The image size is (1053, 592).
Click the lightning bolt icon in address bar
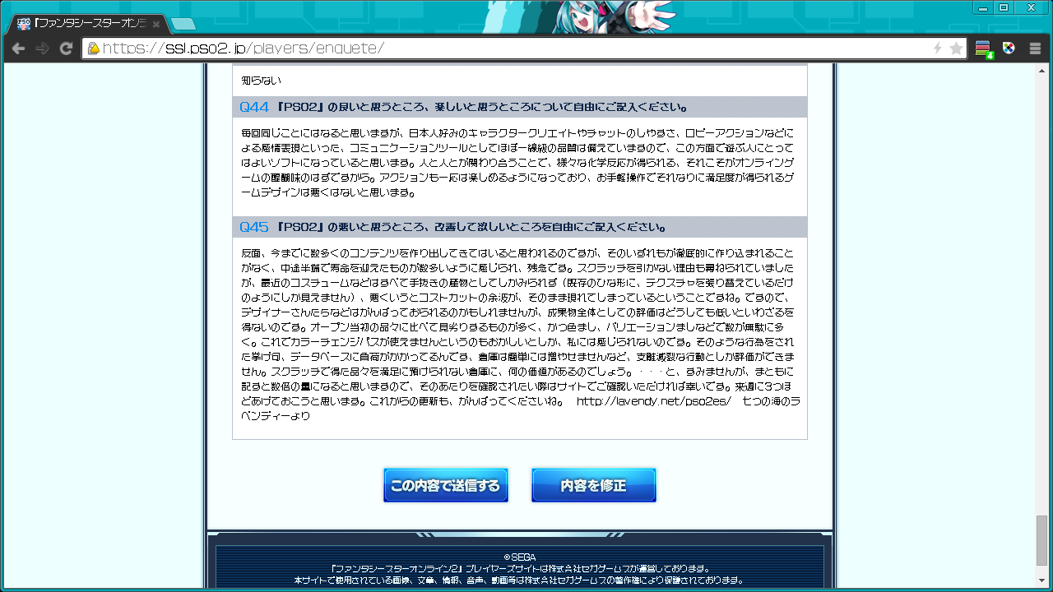pyautogui.click(x=937, y=49)
